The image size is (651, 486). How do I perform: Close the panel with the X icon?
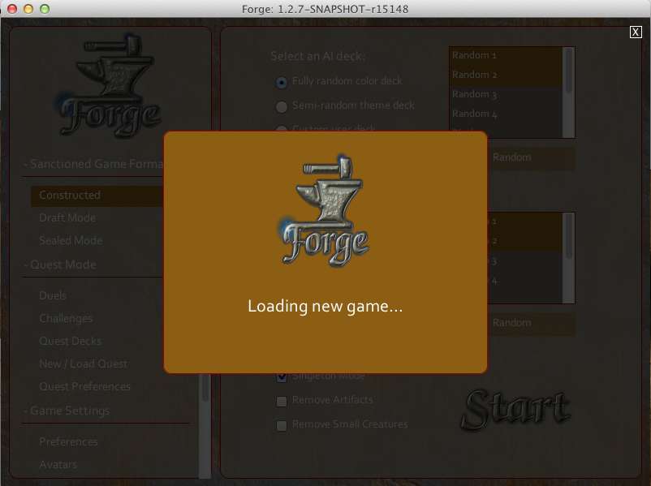636,32
